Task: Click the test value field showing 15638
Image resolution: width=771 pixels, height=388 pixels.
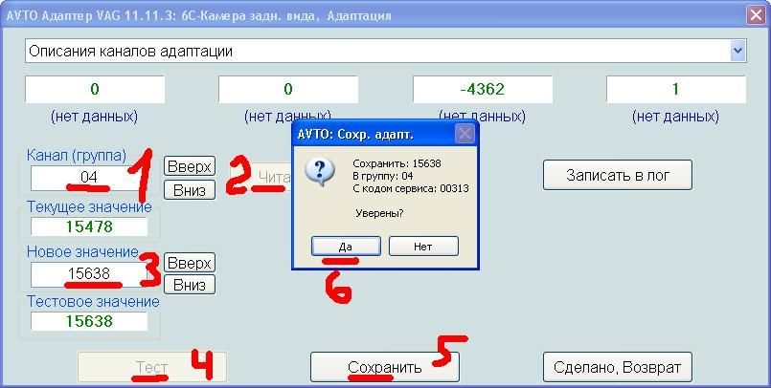Action: tap(89, 321)
